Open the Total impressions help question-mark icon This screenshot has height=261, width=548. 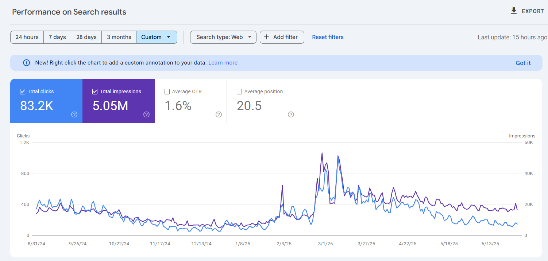(x=146, y=114)
